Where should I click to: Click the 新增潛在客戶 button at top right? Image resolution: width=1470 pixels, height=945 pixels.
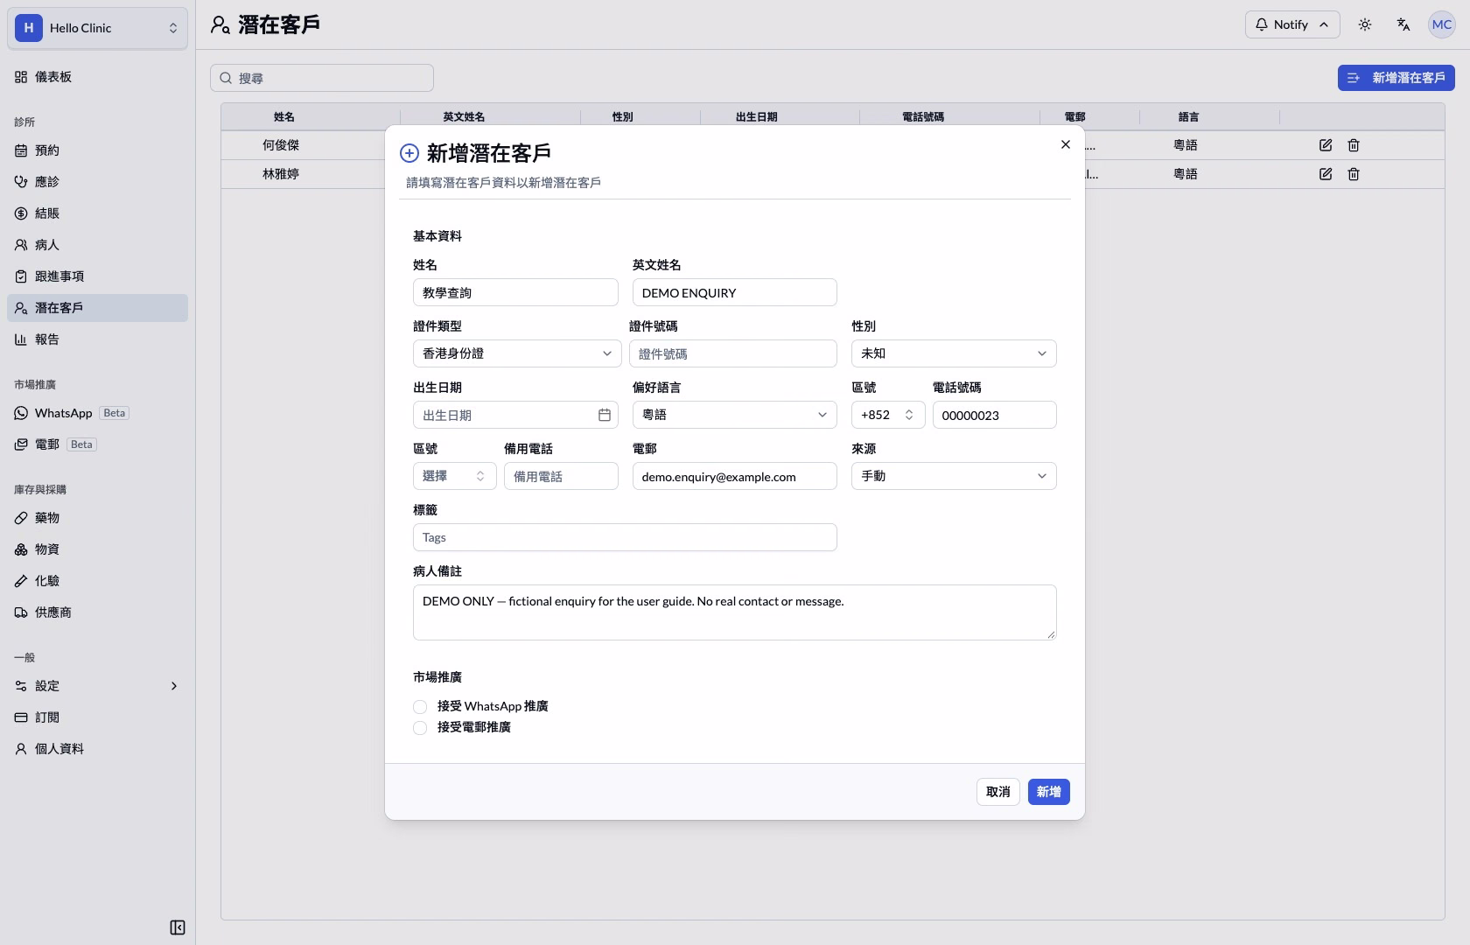click(1396, 78)
